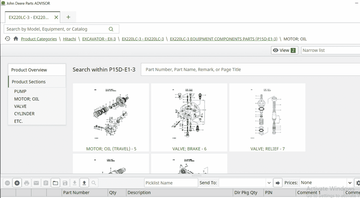Focus the Narrow list field

pos(331,50)
